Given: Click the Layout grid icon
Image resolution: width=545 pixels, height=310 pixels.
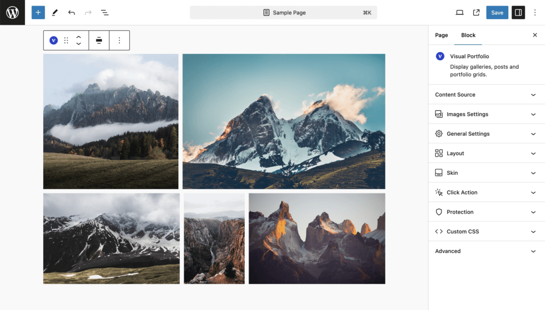Looking at the screenshot, I should point(439,153).
